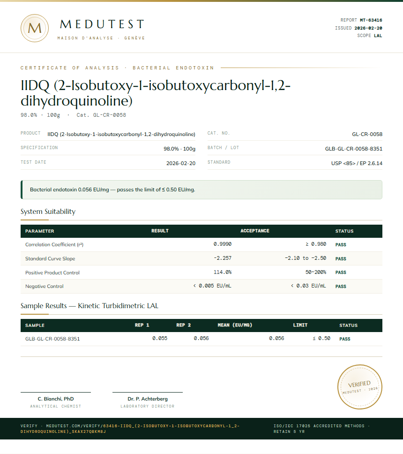This screenshot has height=454, width=403.
Task: Select Maison d'Analyse Genève tagline
Action: (101, 38)
